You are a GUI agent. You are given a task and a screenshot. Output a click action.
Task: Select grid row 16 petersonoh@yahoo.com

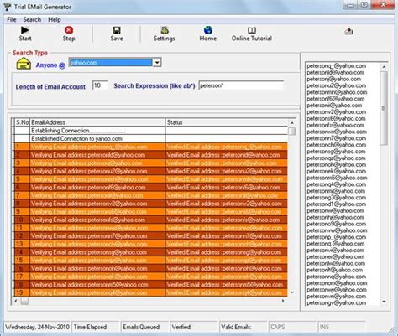point(151,268)
